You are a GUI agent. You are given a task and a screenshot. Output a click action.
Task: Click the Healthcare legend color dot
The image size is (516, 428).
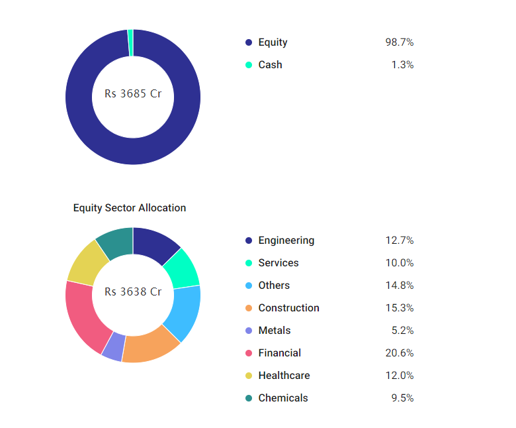(249, 376)
